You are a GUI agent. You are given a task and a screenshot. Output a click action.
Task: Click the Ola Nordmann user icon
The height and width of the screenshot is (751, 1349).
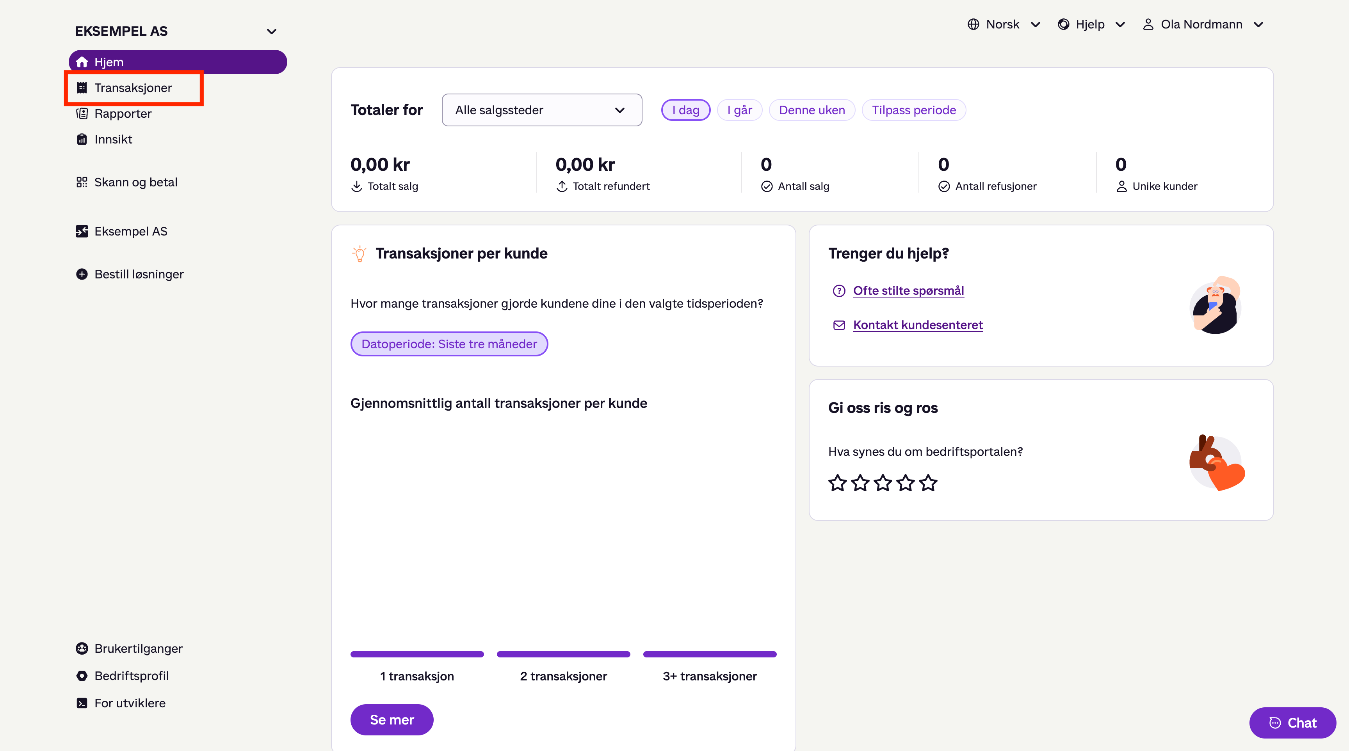pyautogui.click(x=1148, y=25)
